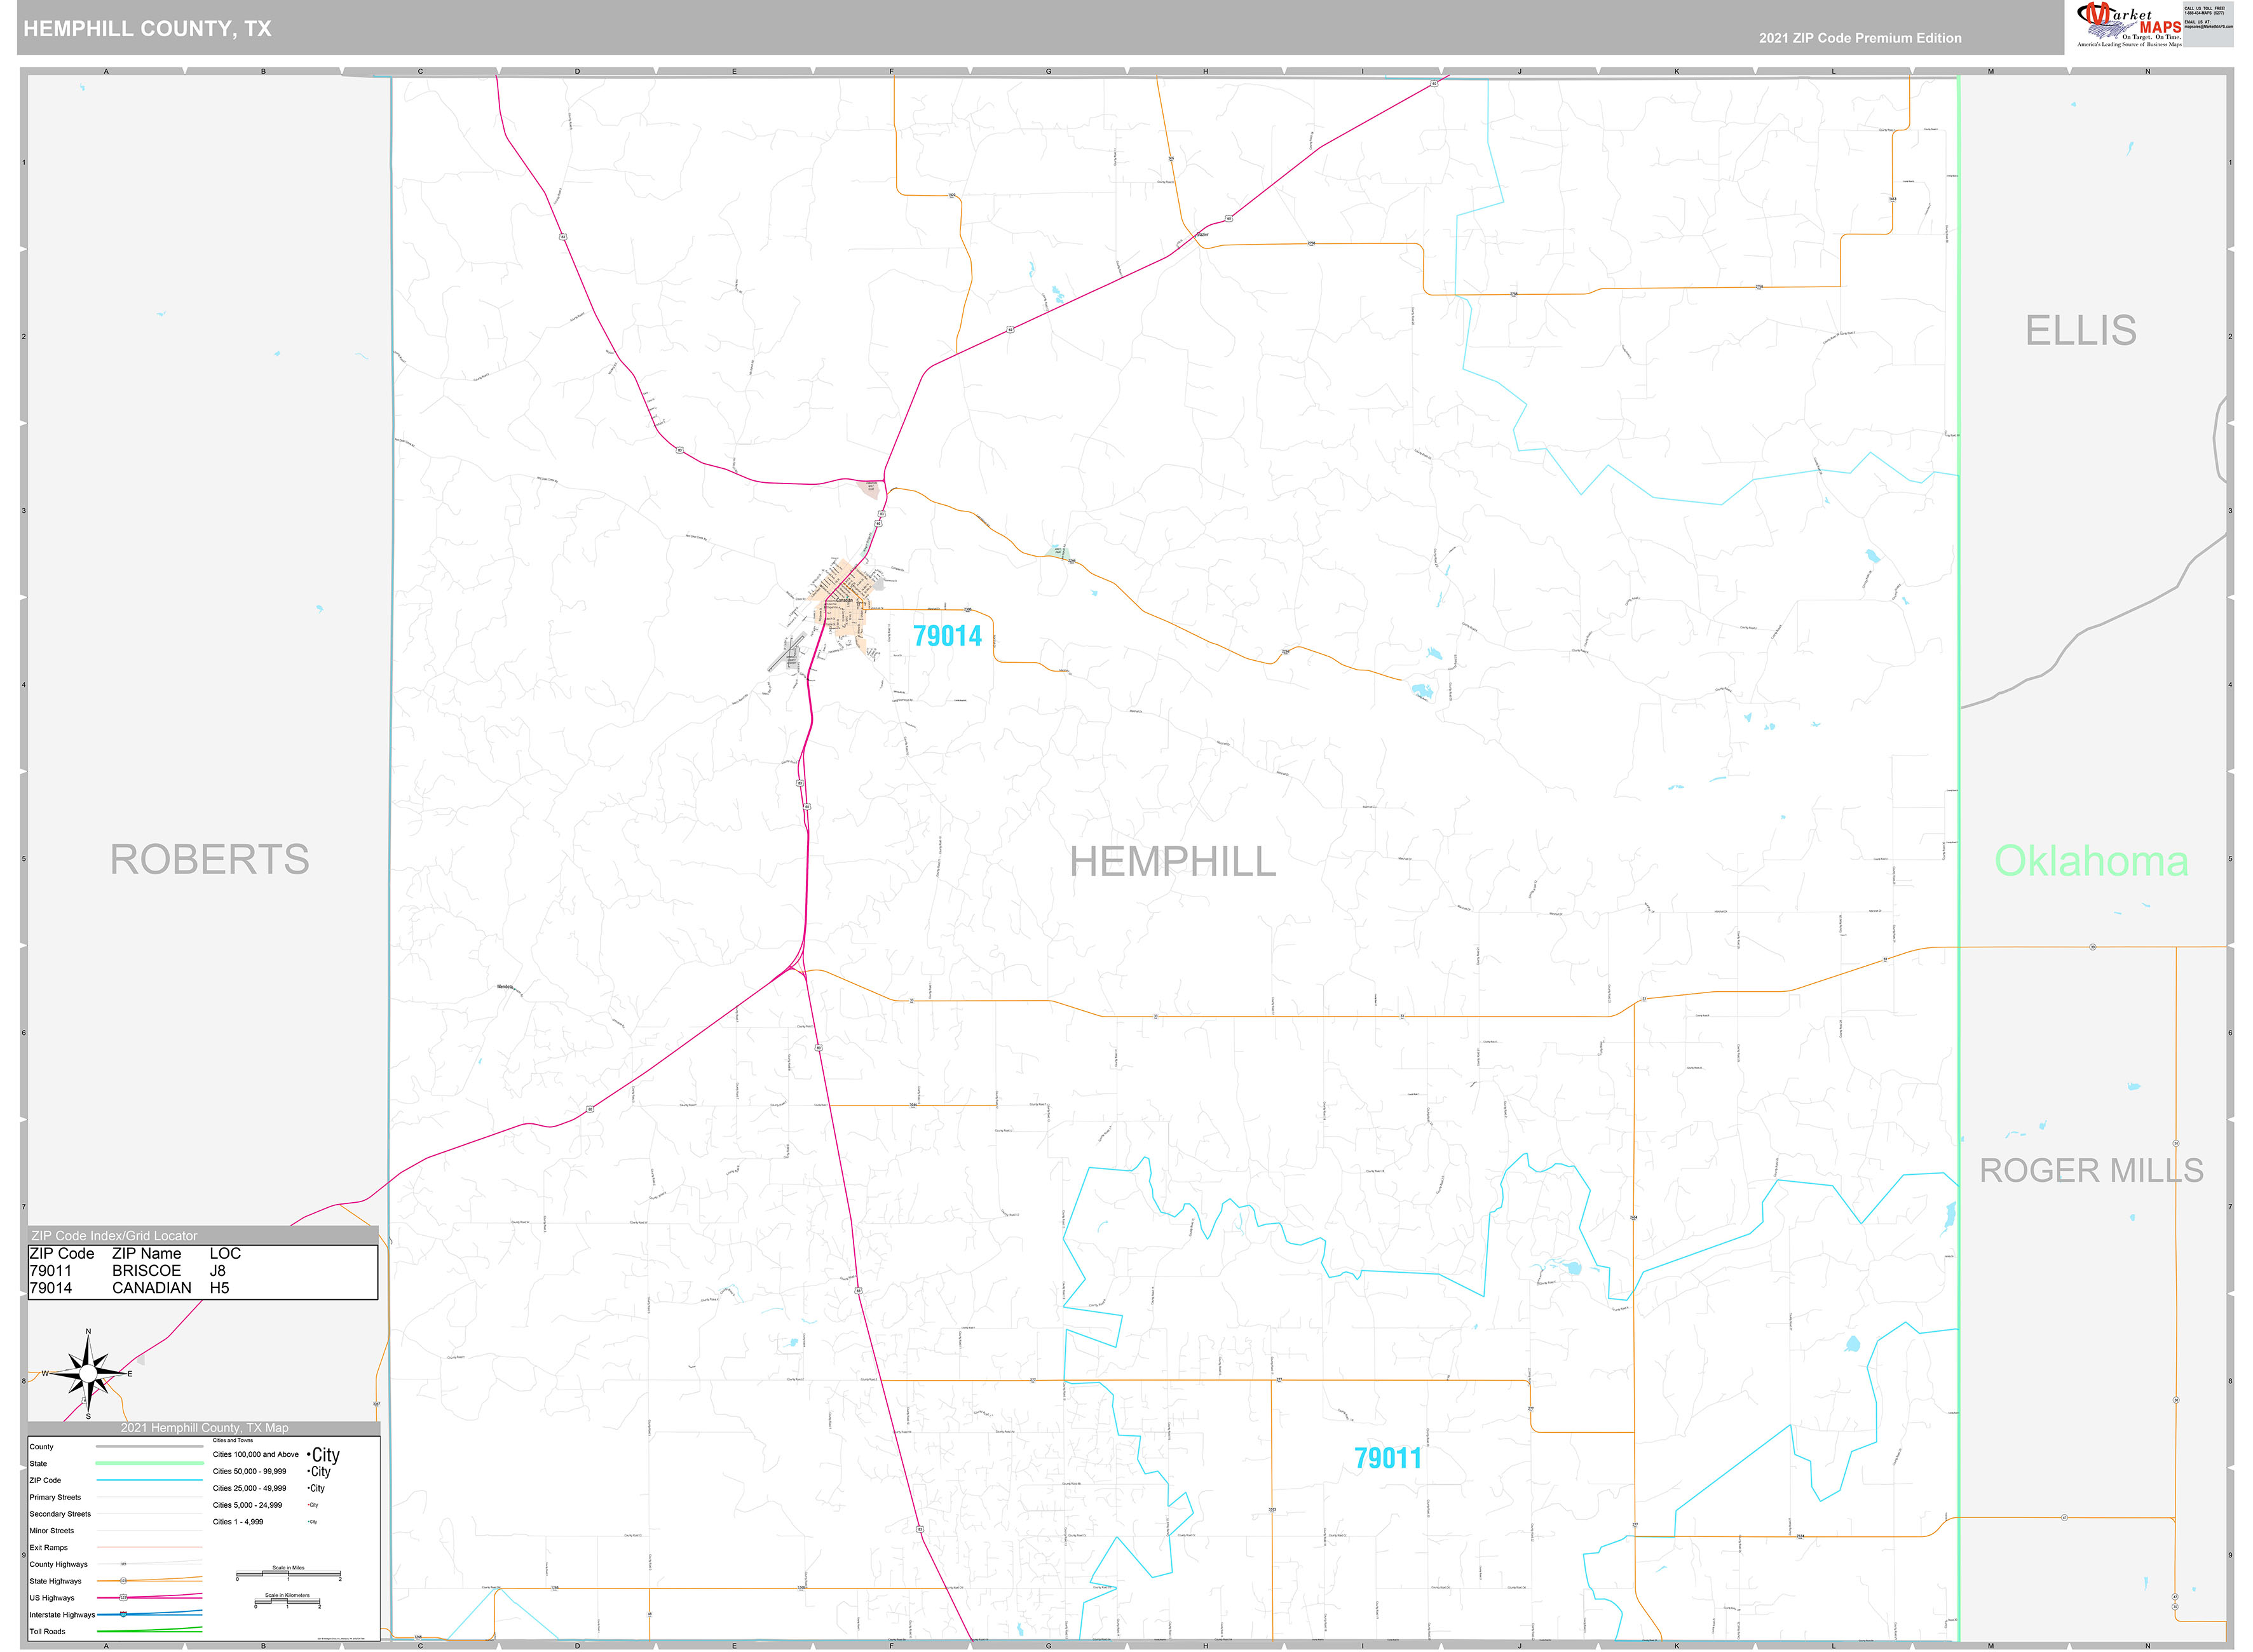Click grid location H5 in the index
Image resolution: width=2253 pixels, height=1652 pixels.
click(219, 1288)
